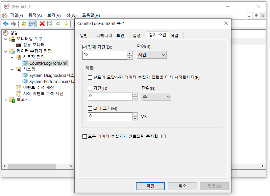Click the System Performance collector icon

pyautogui.click(x=25, y=81)
